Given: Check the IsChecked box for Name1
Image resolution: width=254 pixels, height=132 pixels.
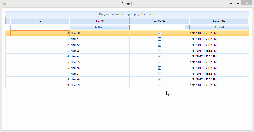Looking at the screenshot, I should coord(159,39).
